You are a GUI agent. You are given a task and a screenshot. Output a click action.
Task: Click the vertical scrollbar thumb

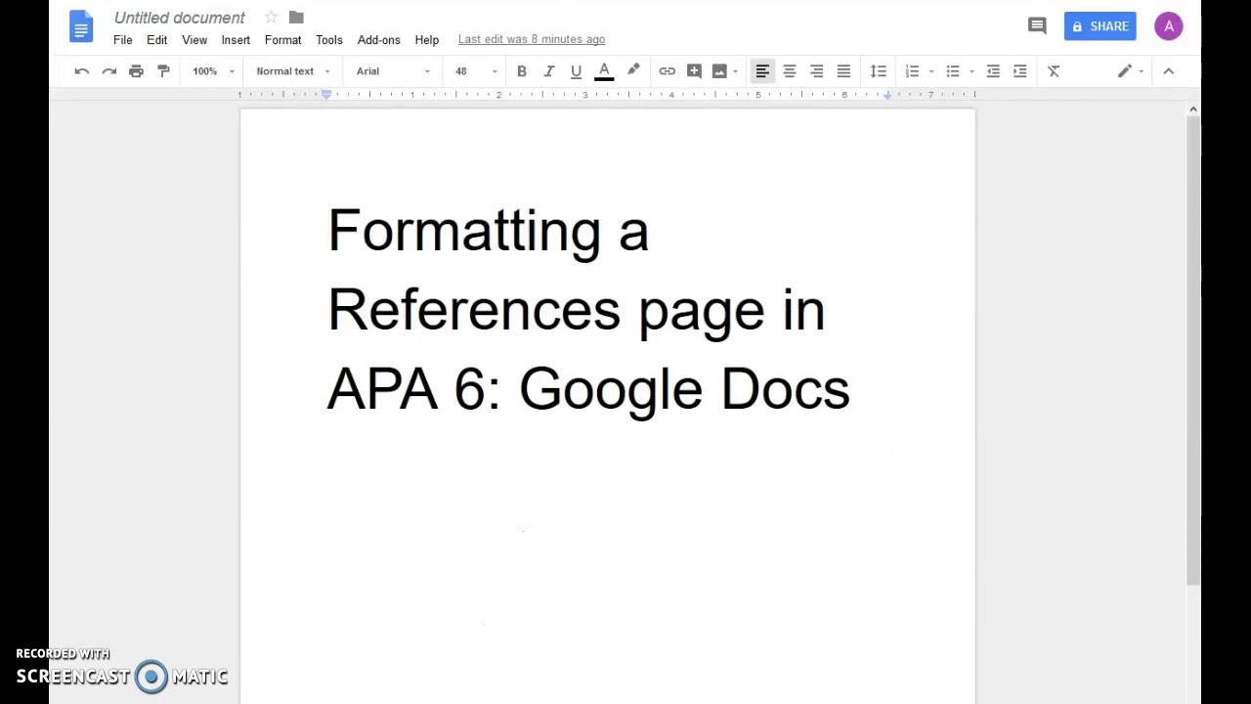[1193, 352]
